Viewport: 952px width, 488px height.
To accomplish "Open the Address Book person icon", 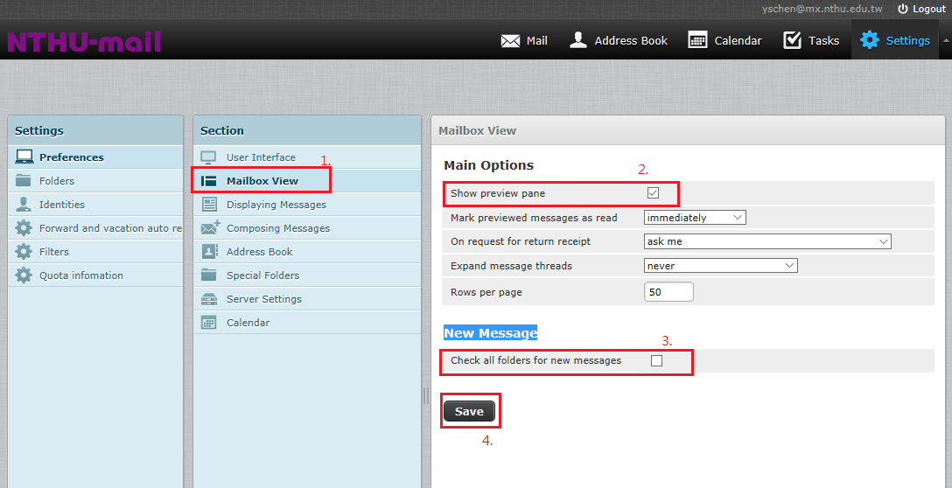I will click(x=577, y=40).
